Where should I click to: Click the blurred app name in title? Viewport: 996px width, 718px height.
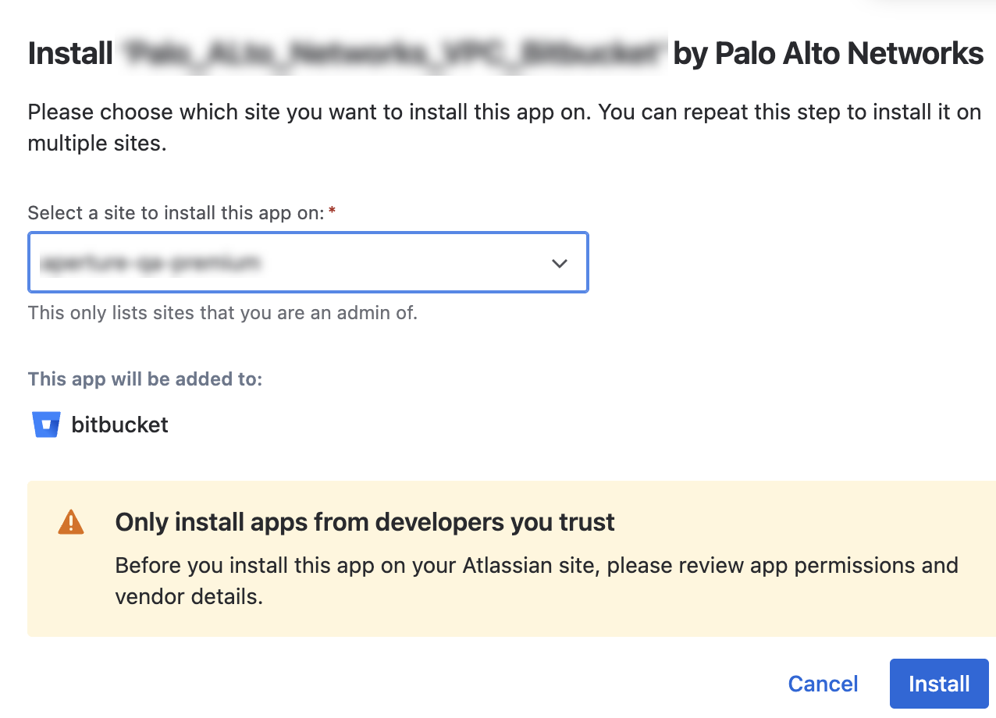pyautogui.click(x=393, y=53)
